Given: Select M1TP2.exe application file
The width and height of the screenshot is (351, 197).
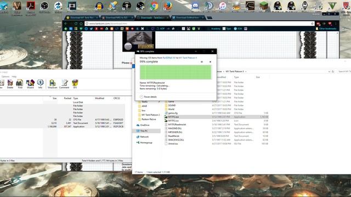Looking at the screenshot, I should pyautogui.click(x=216, y=117).
